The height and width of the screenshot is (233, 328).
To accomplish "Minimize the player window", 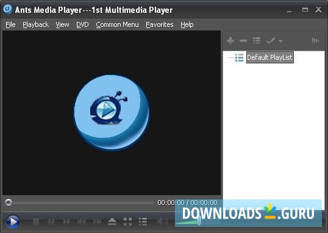I will (290, 11).
